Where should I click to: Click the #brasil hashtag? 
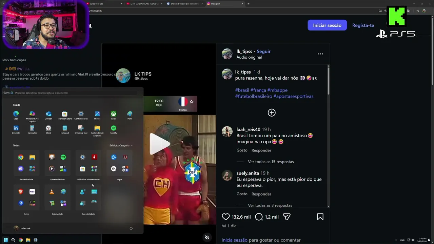242,90
